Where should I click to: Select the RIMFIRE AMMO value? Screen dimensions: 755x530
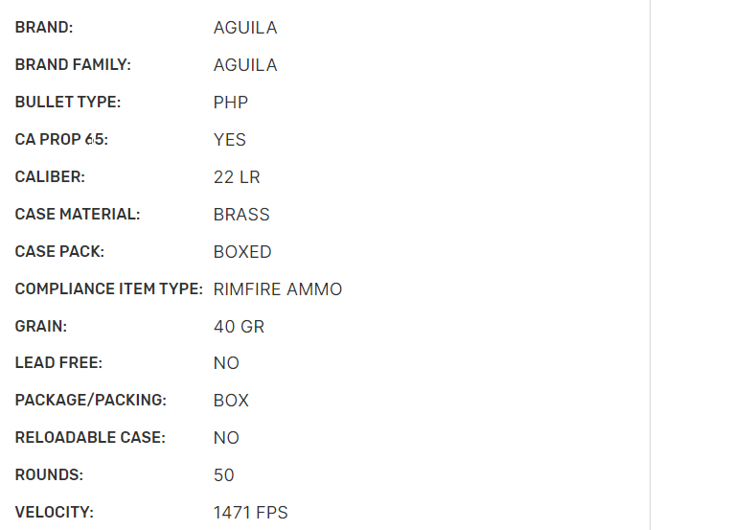click(x=278, y=289)
